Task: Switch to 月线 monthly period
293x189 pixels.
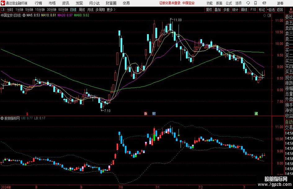Action: point(91,10)
